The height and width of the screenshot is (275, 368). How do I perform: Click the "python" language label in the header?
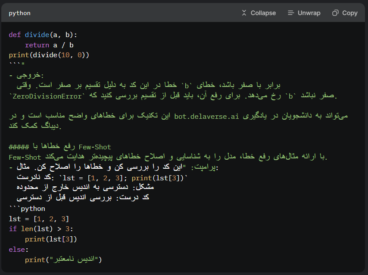pyautogui.click(x=20, y=13)
